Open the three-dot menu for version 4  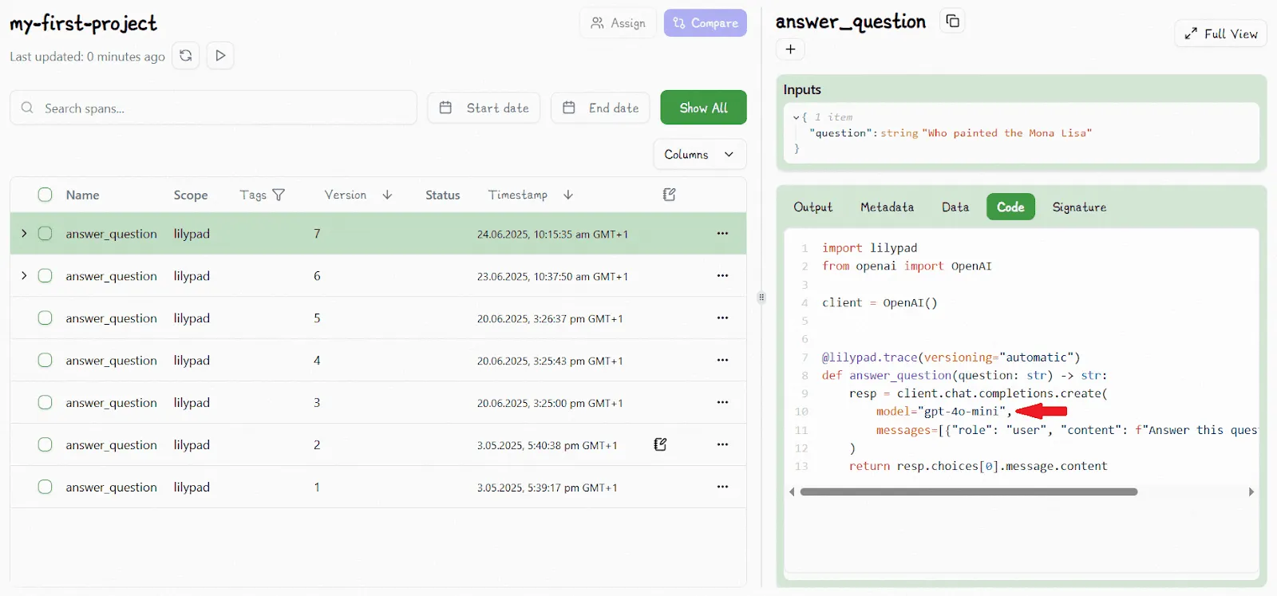(722, 361)
